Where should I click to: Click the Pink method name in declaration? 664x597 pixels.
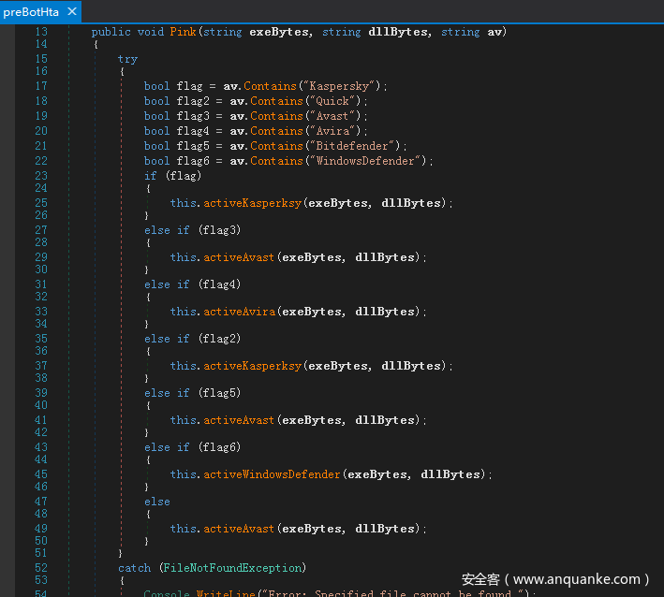click(183, 32)
